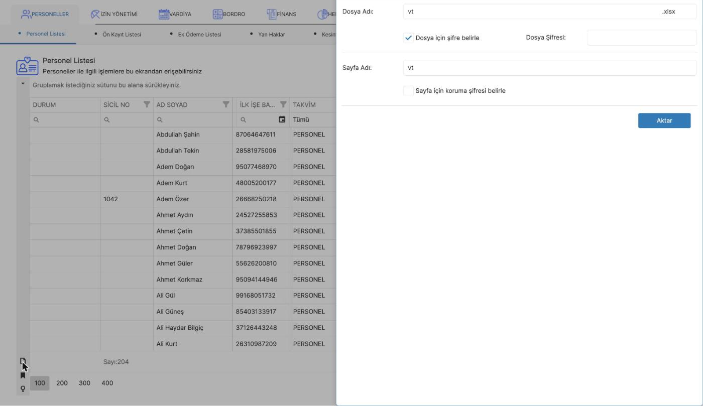Click the lightbulb icon in left strip

(23, 388)
